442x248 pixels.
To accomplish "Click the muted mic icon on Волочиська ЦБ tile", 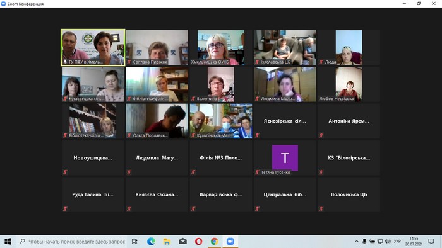I will coord(321,209).
